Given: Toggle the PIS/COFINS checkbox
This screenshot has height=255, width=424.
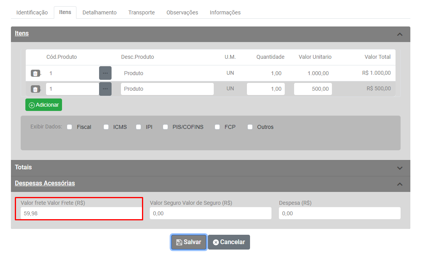Looking at the screenshot, I should tap(165, 127).
